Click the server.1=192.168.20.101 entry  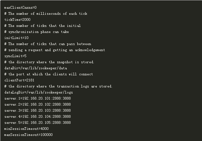pos(38,98)
